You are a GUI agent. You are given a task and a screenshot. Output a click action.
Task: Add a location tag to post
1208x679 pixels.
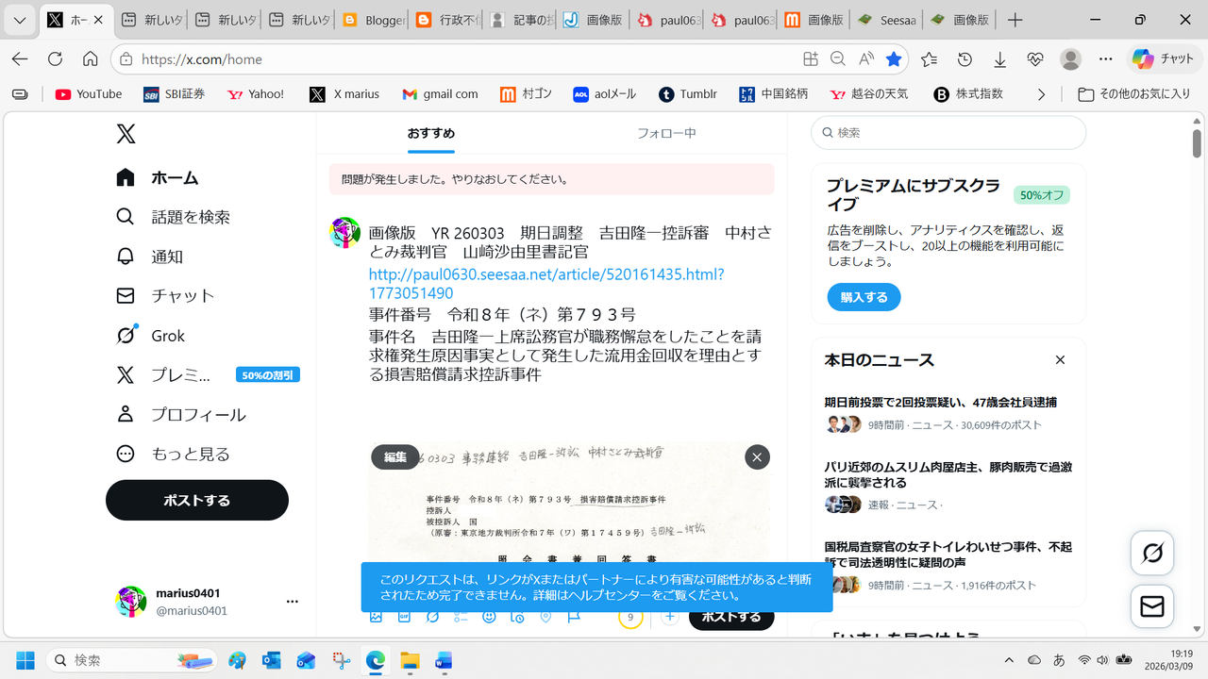[x=545, y=617]
